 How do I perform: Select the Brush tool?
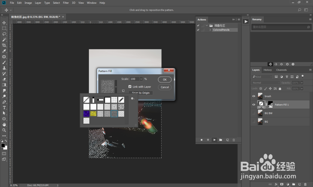tap(4, 62)
